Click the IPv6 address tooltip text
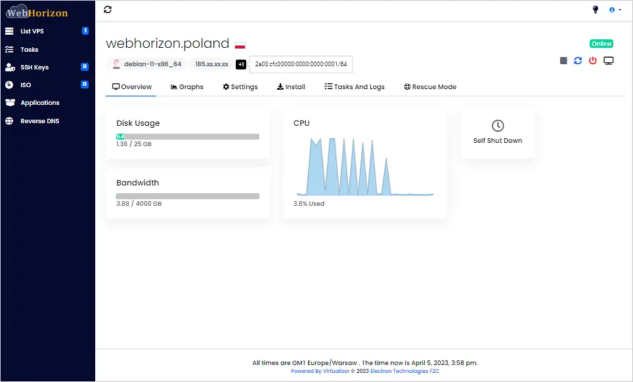Screen dimensions: 633x382 [x=301, y=64]
